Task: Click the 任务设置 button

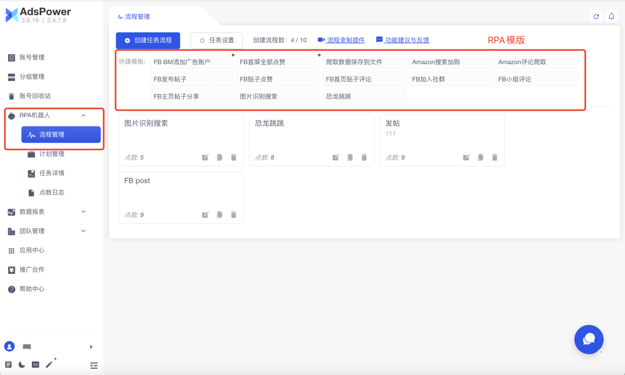Action: point(216,40)
